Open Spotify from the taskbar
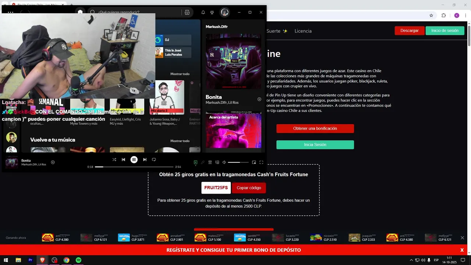 coord(78,260)
